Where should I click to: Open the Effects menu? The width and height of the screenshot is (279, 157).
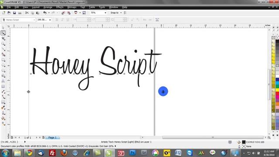coord(60,7)
